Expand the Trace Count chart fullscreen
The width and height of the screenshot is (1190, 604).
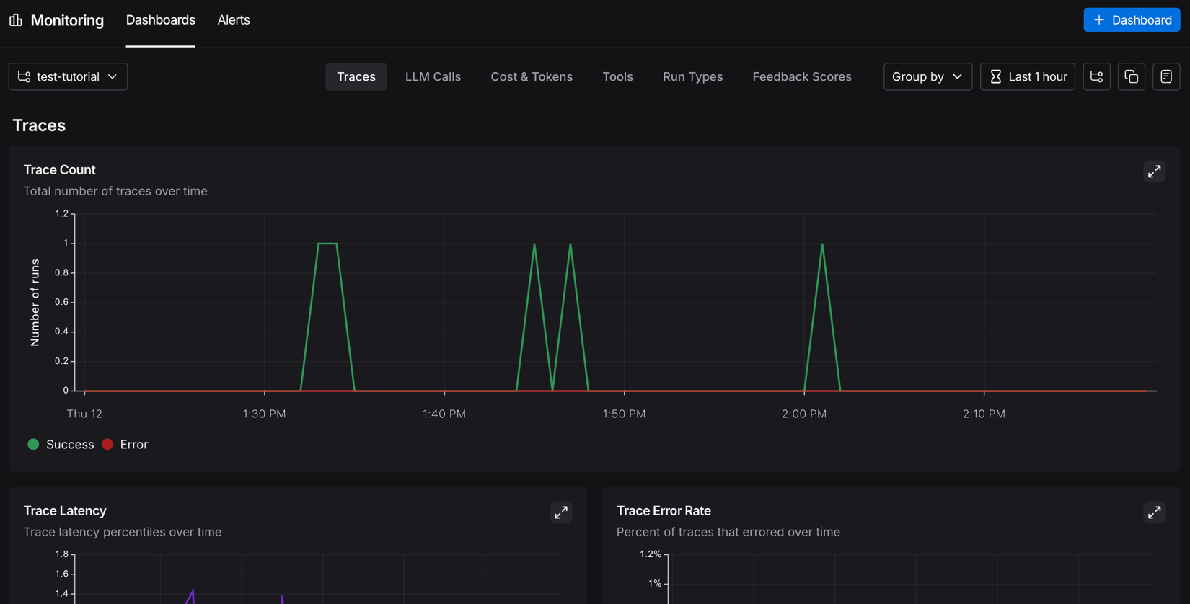pyautogui.click(x=1154, y=172)
